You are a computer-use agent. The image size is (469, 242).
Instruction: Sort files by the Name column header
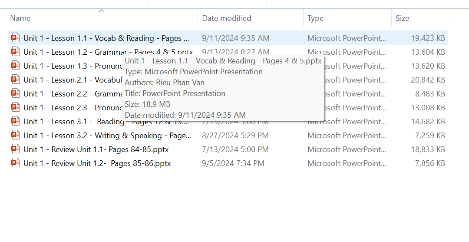[20, 18]
